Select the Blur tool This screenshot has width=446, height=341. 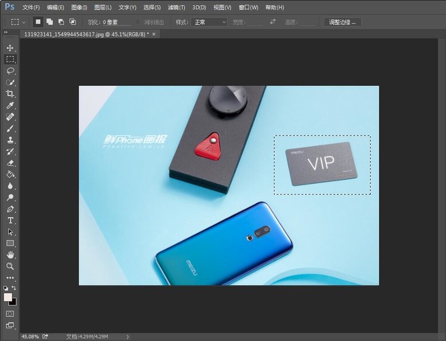(x=10, y=186)
